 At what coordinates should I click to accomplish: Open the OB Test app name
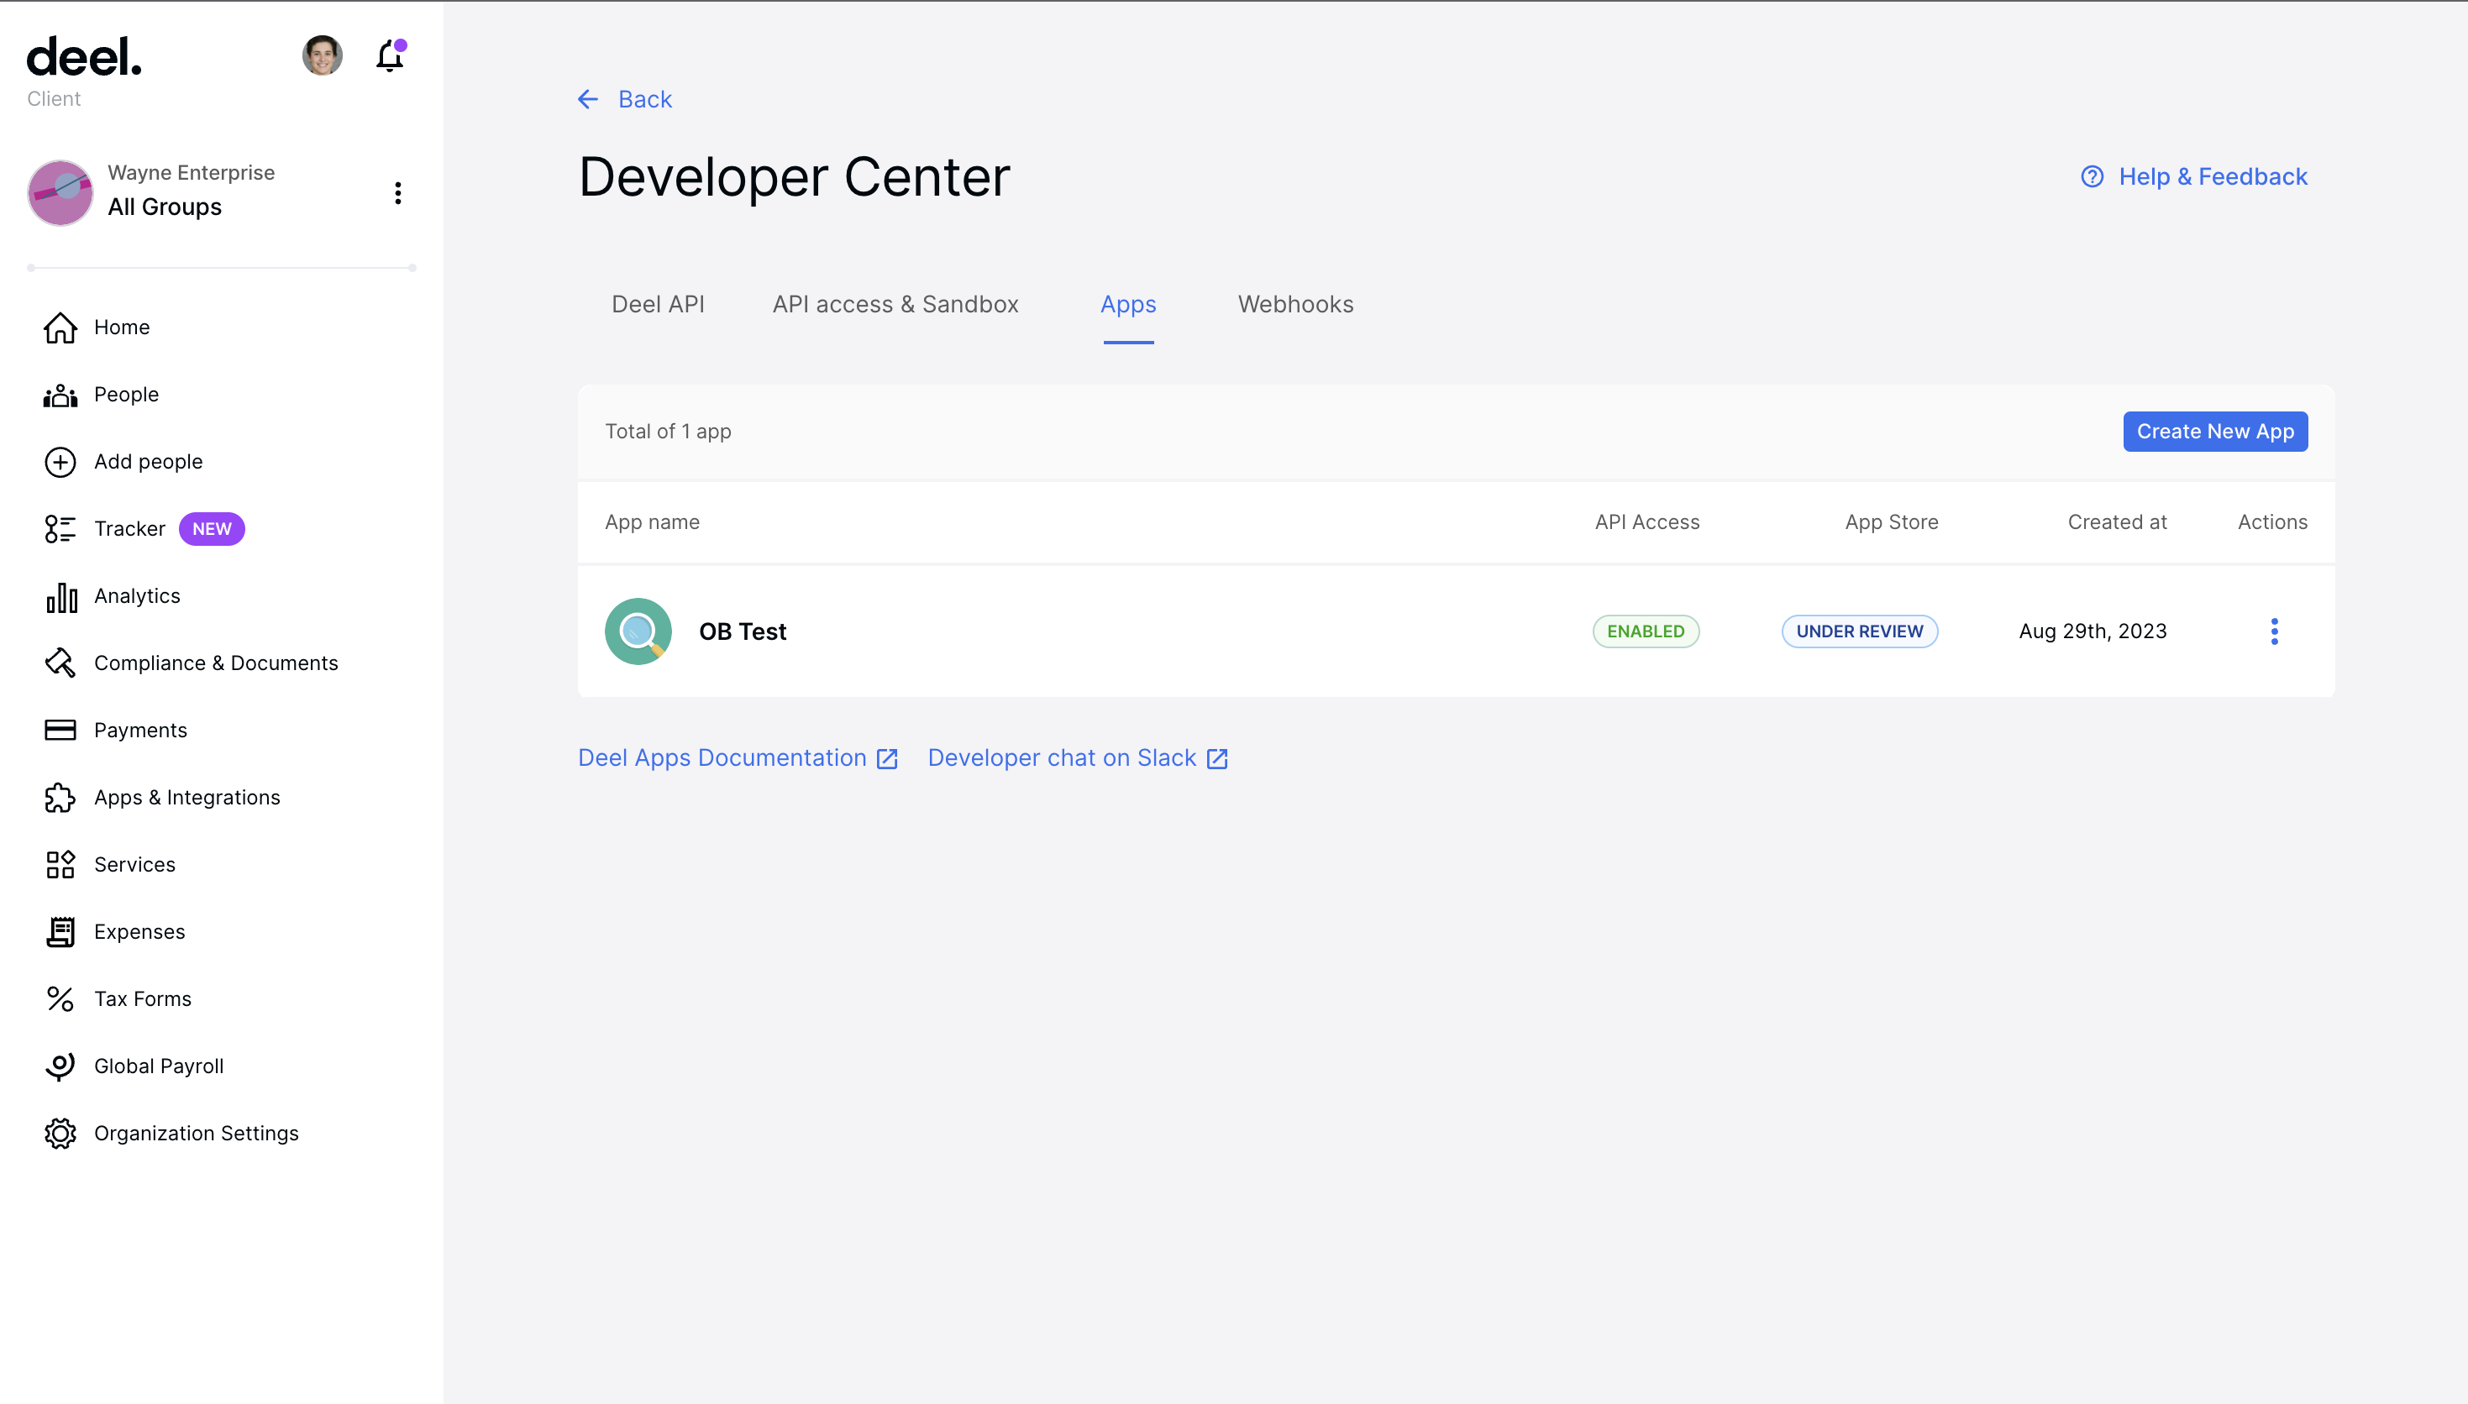coord(743,631)
